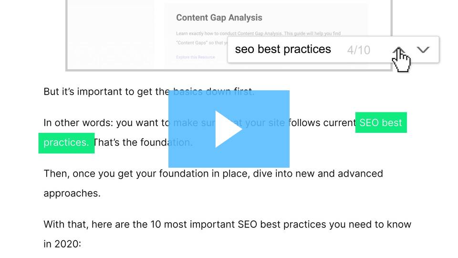
Task: Click the 'That's the foundation.' text
Action: (130, 143)
